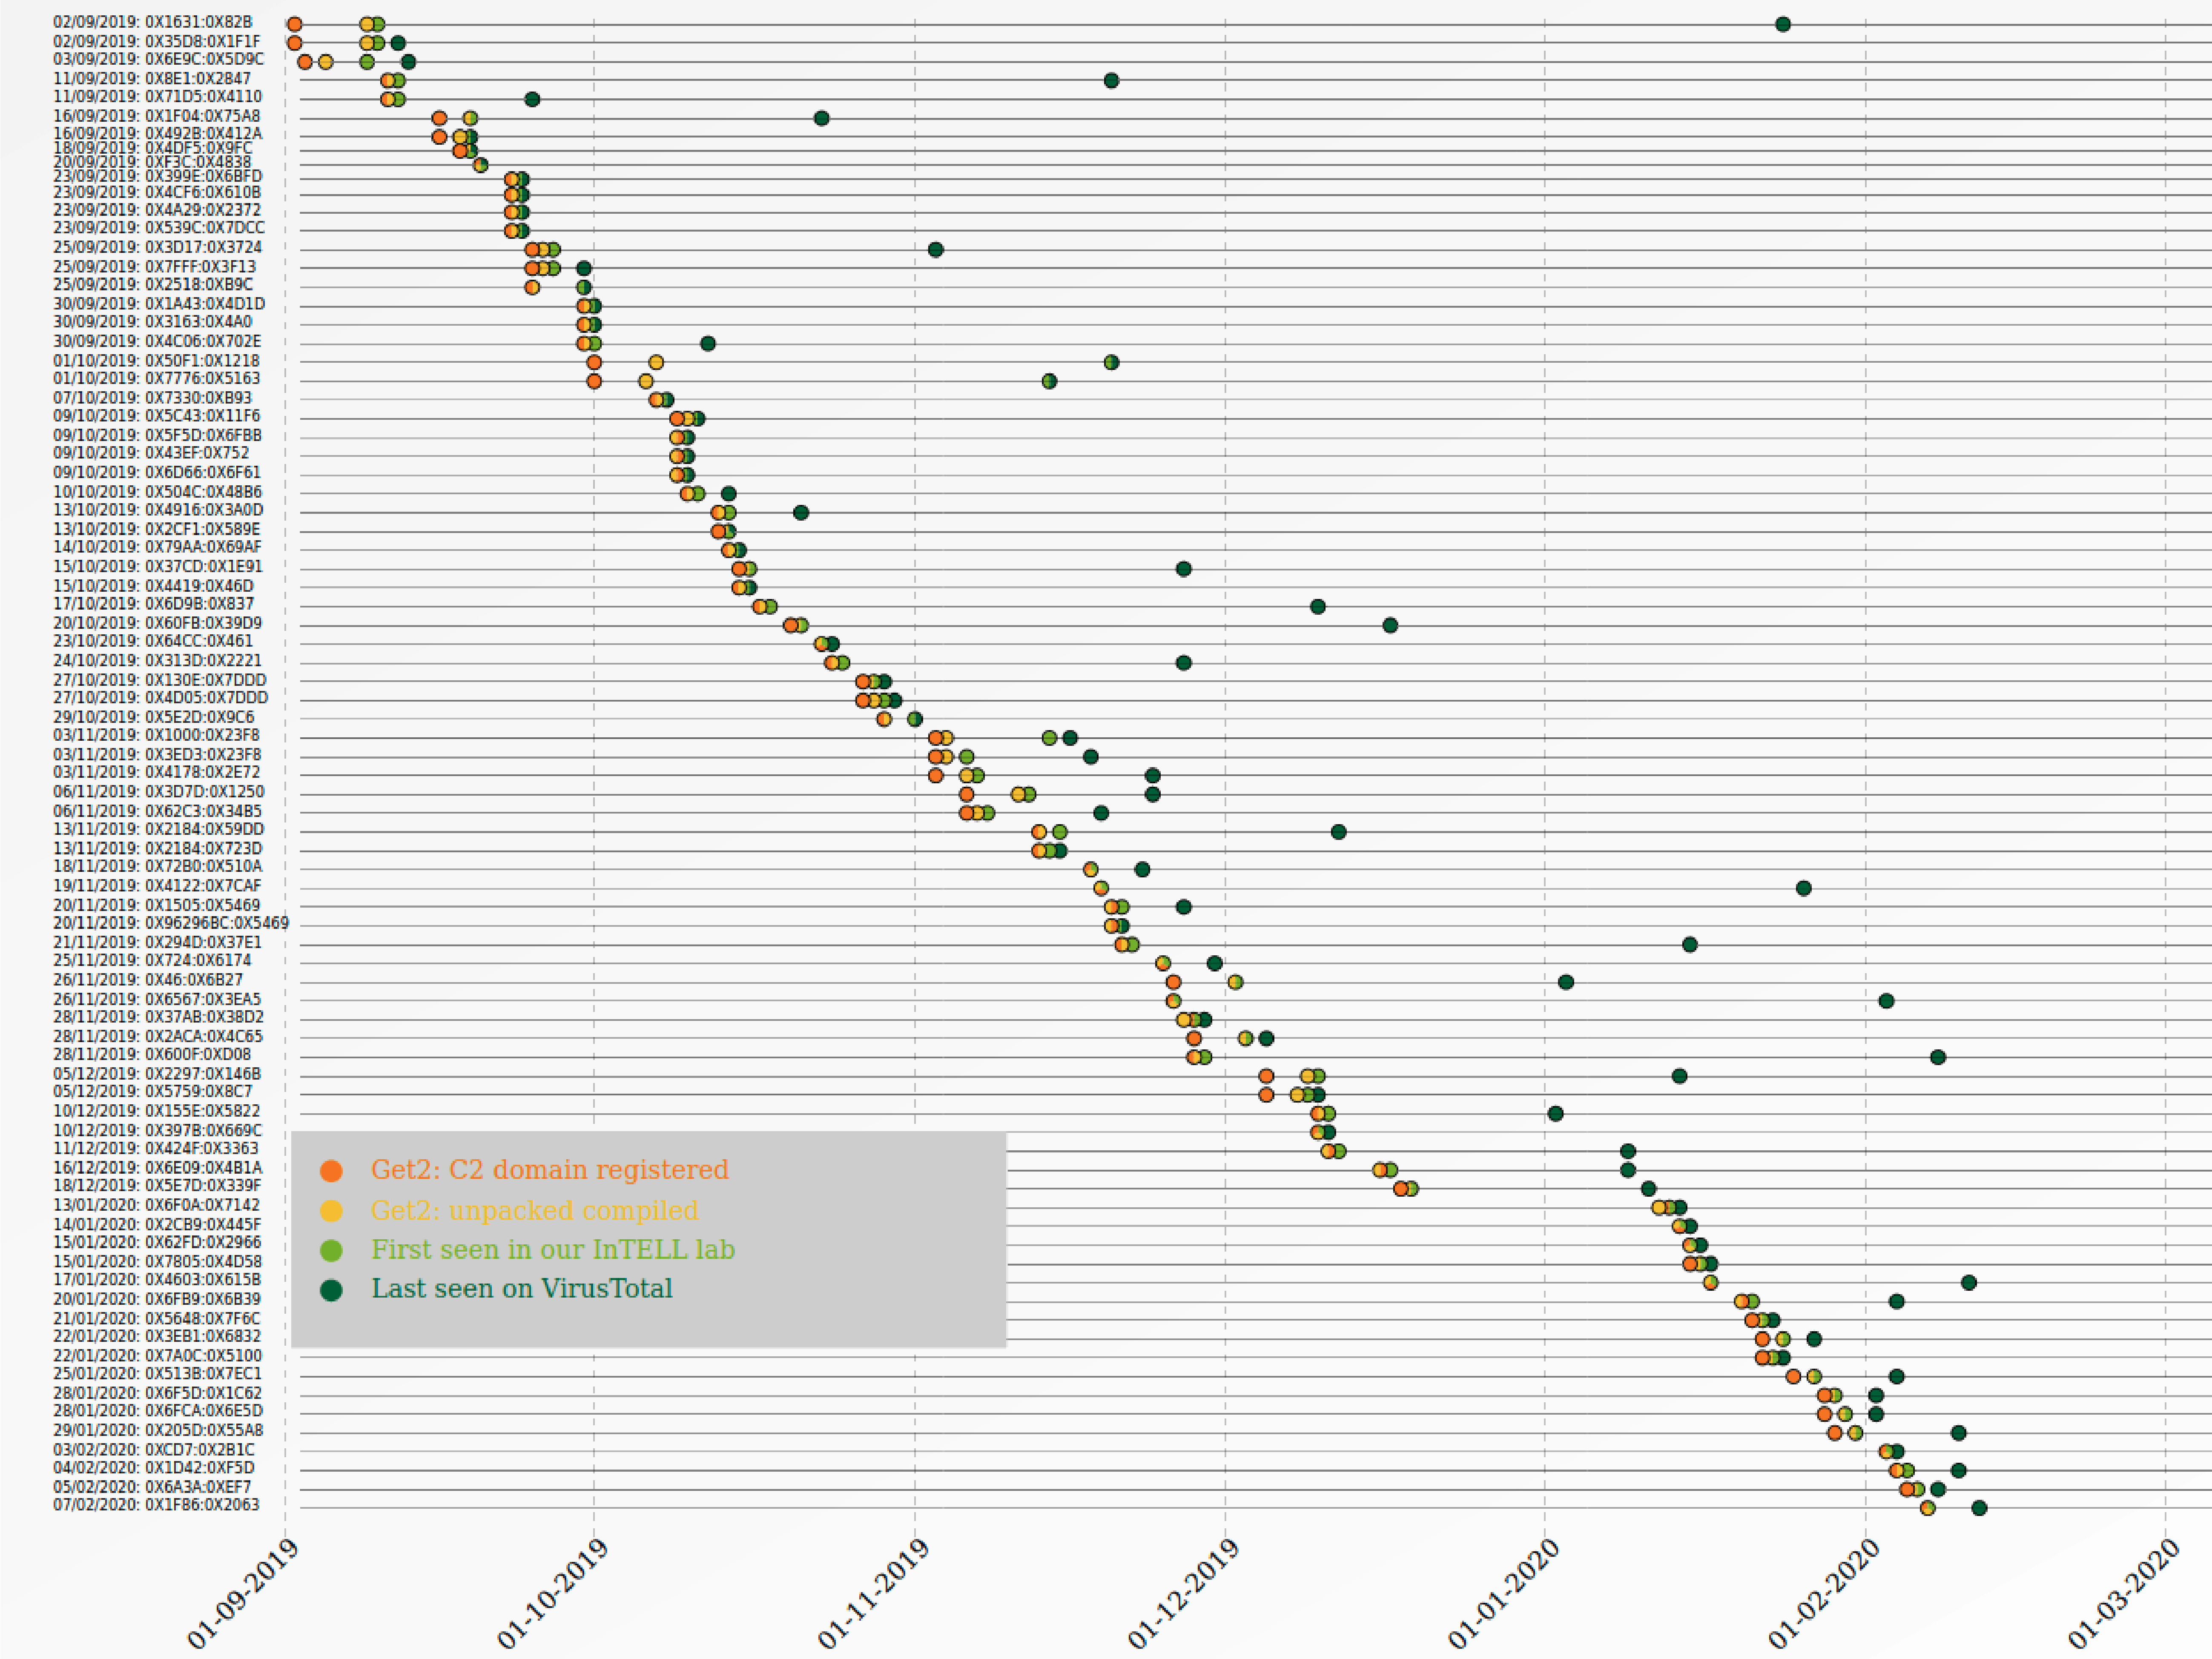2212x1659 pixels.
Task: Click the dark green VirusTotal legend dot
Action: [x=331, y=1290]
